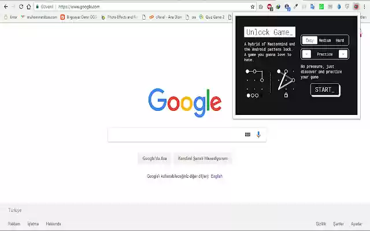
Task: Open the Şartlar footer link
Action: point(338,223)
